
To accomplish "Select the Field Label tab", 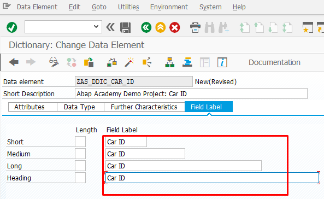I will (209, 107).
